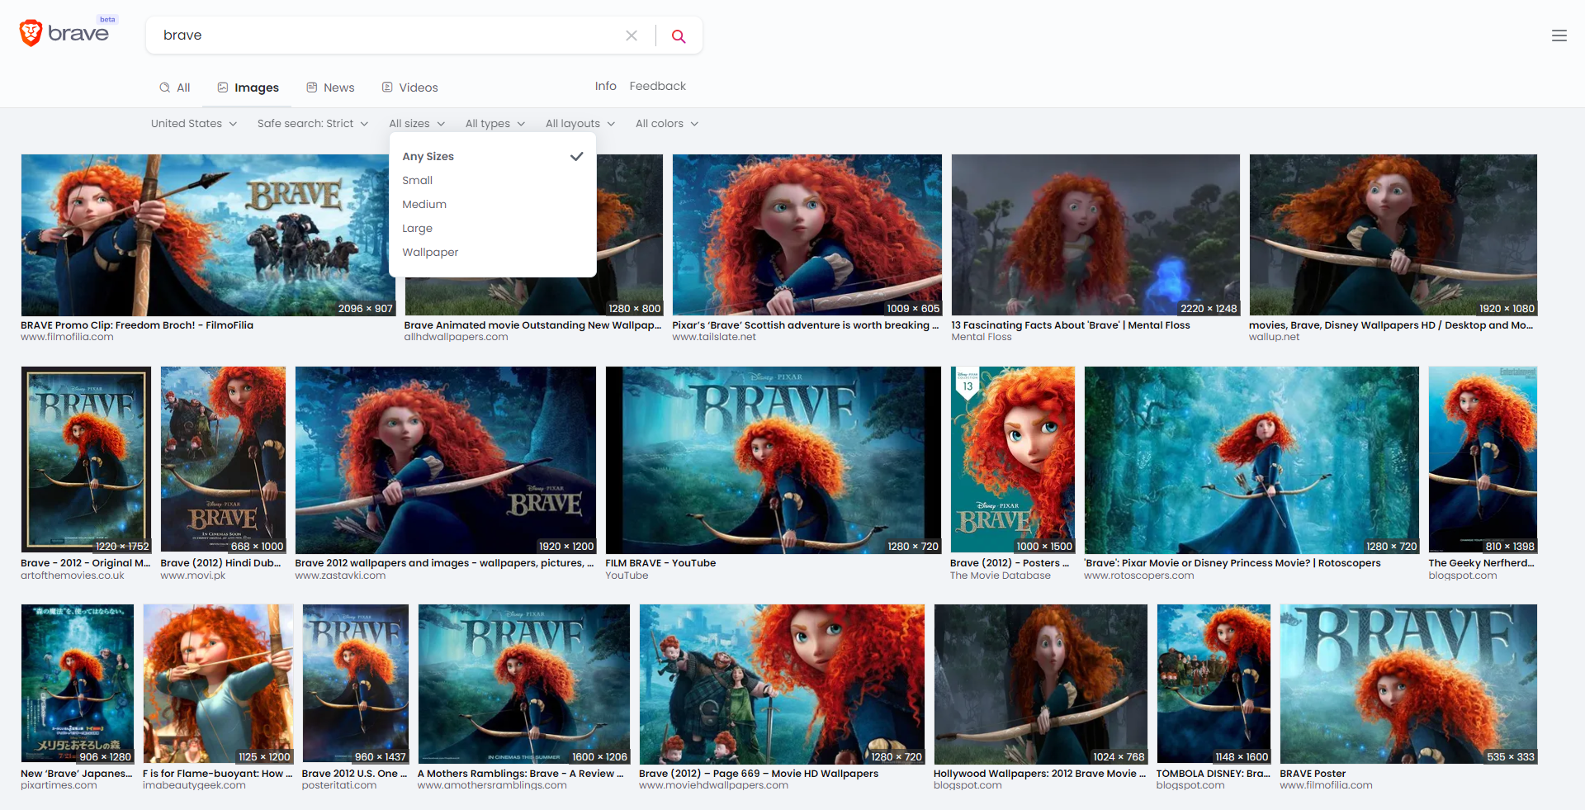
Task: Click the pixartimes.com source link
Action: pos(59,785)
